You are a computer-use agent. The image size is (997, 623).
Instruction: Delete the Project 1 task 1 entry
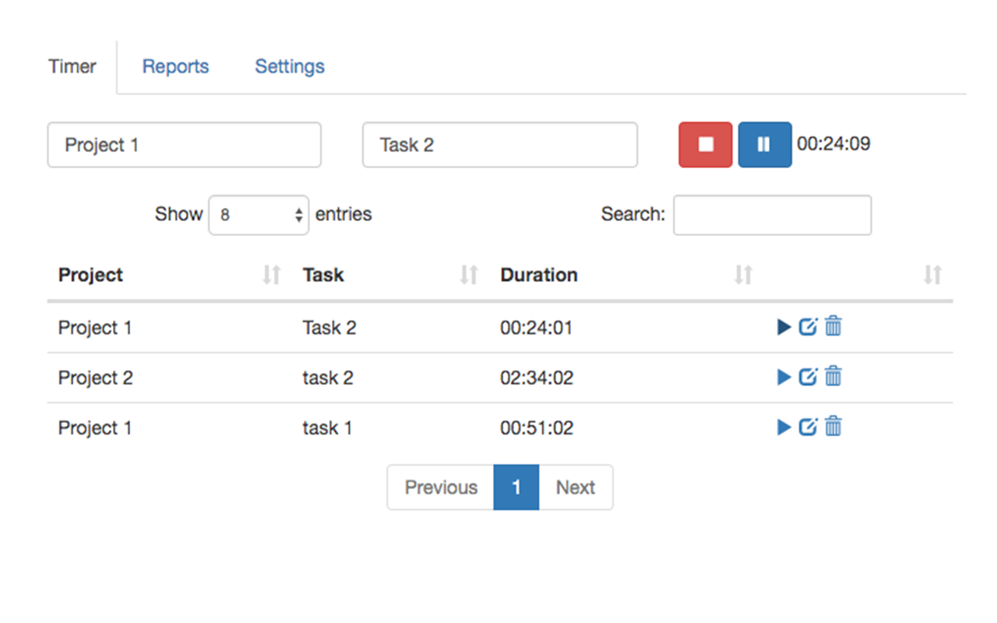(x=833, y=426)
